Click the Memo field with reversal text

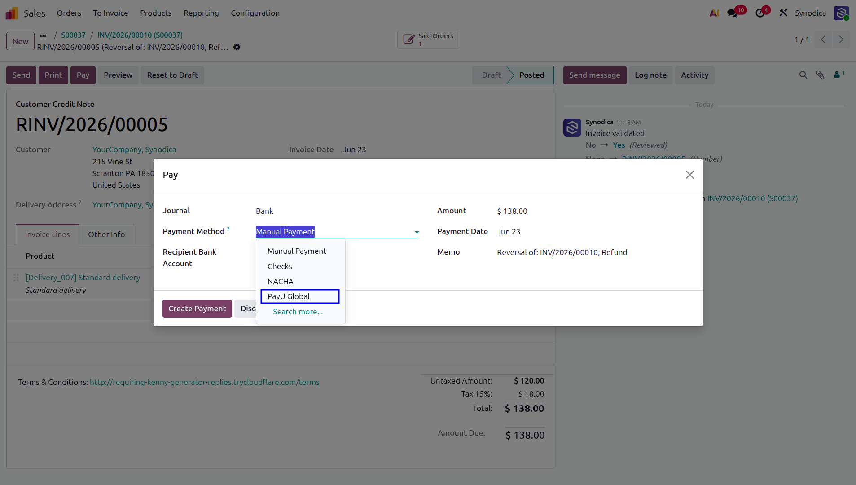562,252
